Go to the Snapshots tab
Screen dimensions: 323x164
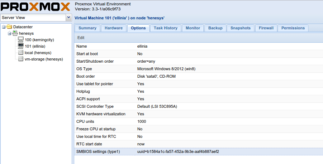pyautogui.click(x=241, y=28)
